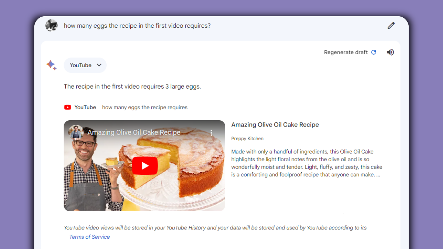Click the Preppy Kitchen channel name
This screenshot has height=249, width=443.
point(247,139)
